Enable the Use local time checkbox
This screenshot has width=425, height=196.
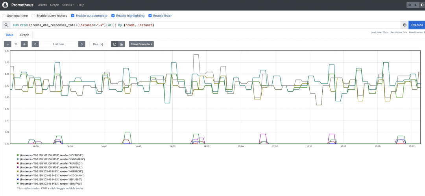(x=4, y=16)
